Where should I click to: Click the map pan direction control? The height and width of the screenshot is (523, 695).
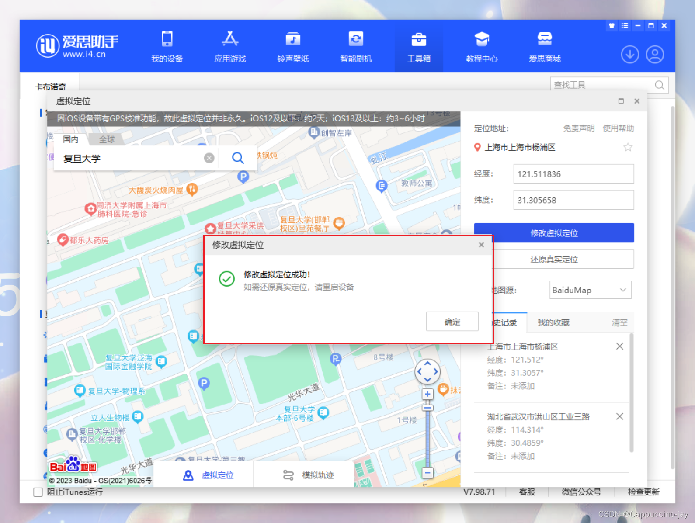427,372
